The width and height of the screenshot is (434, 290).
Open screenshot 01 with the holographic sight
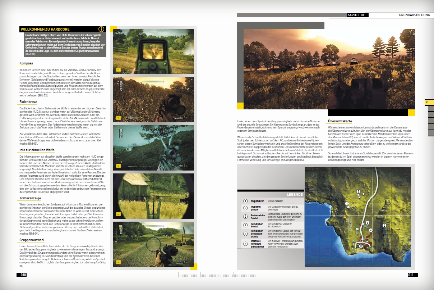click(154, 51)
